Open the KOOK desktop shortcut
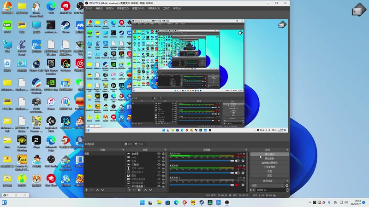The height and width of the screenshot is (207, 369). coord(7,27)
